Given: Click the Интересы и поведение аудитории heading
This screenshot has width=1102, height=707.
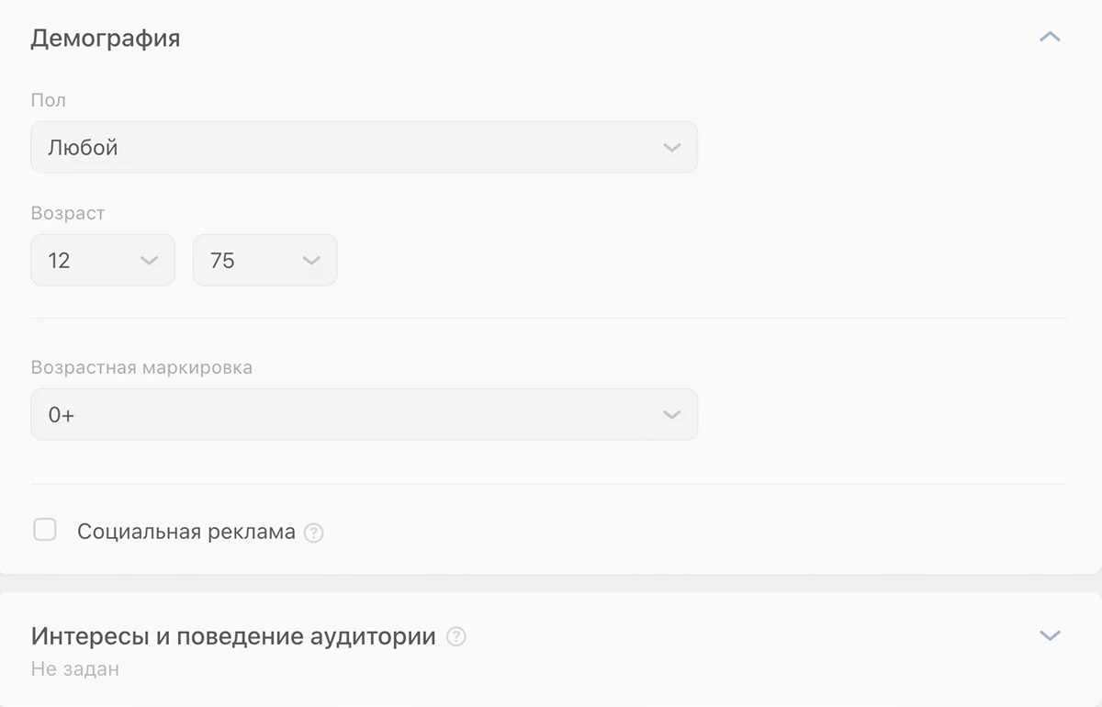Looking at the screenshot, I should pos(233,636).
